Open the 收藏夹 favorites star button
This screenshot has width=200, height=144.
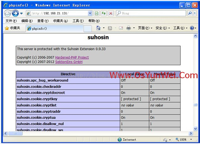pos(12,28)
